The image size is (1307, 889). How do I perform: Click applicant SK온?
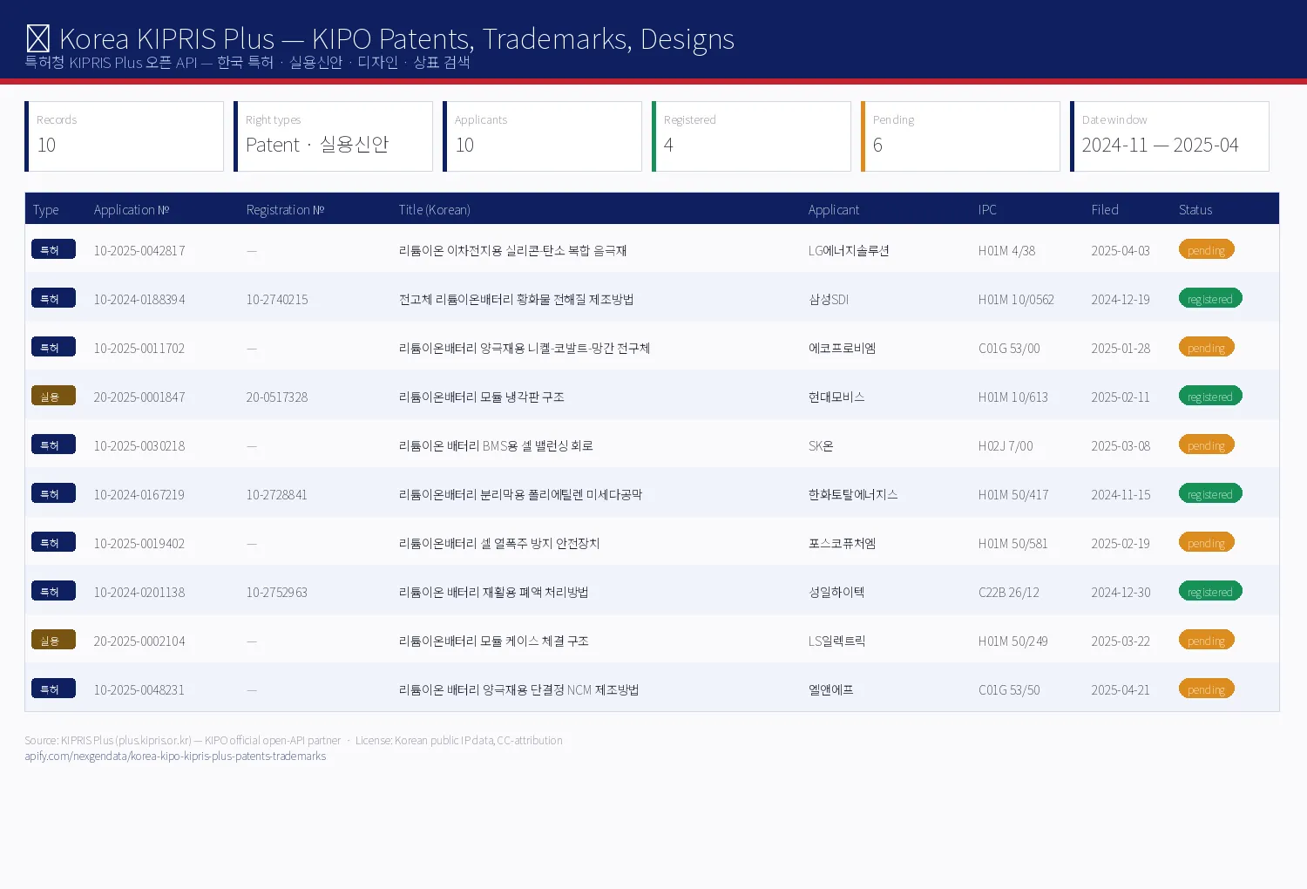coord(821,446)
